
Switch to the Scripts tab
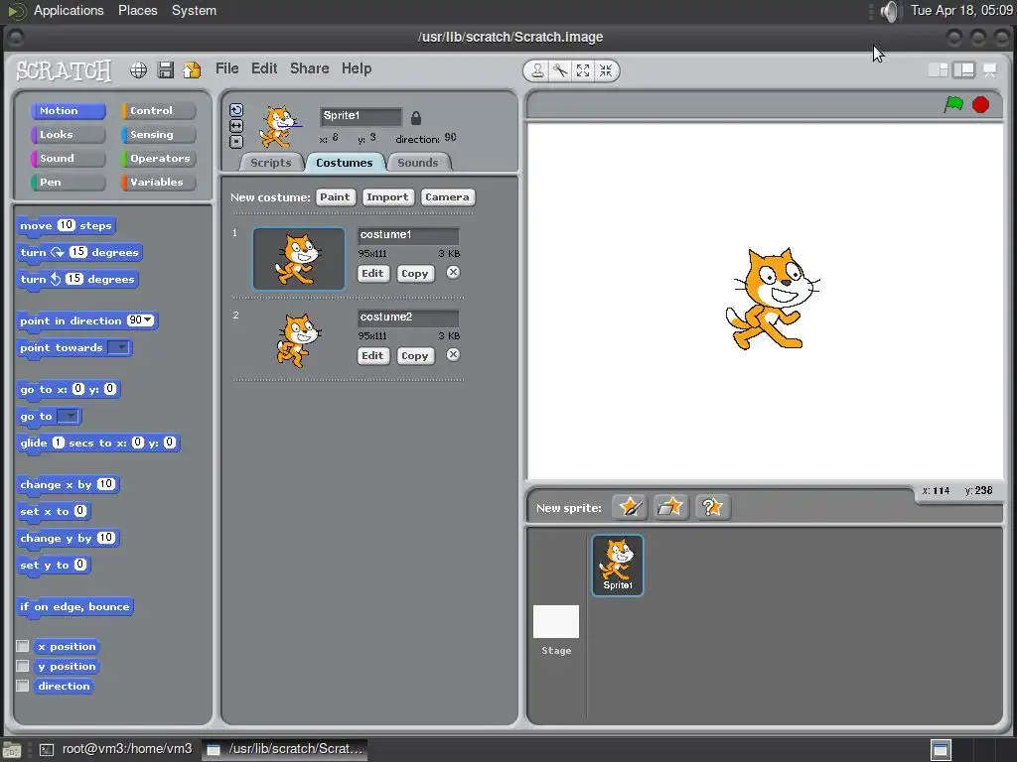[271, 163]
